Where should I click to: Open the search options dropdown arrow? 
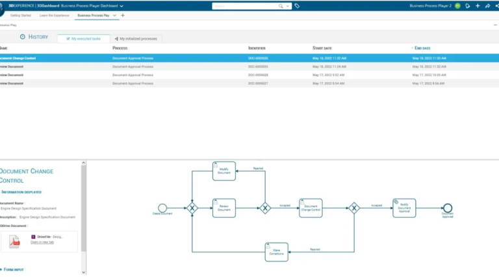click(x=288, y=6)
